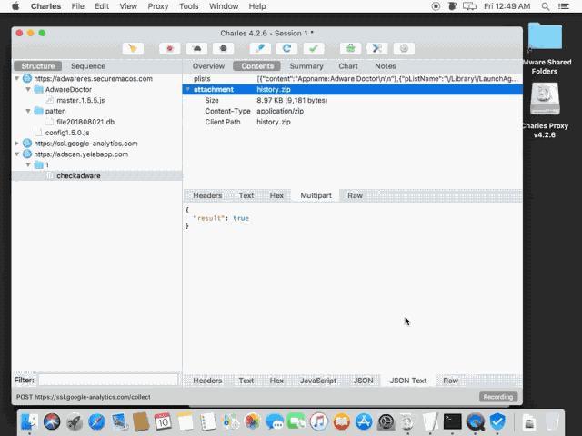Click the plists row in request contents
Image resolution: width=582 pixels, height=436 pixels.
coord(353,79)
